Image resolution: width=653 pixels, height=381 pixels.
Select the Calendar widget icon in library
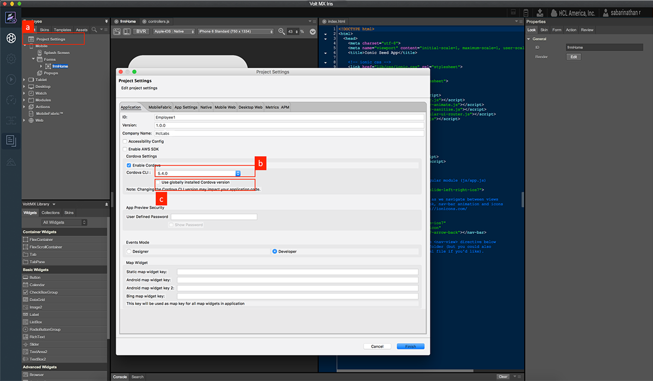(26, 285)
